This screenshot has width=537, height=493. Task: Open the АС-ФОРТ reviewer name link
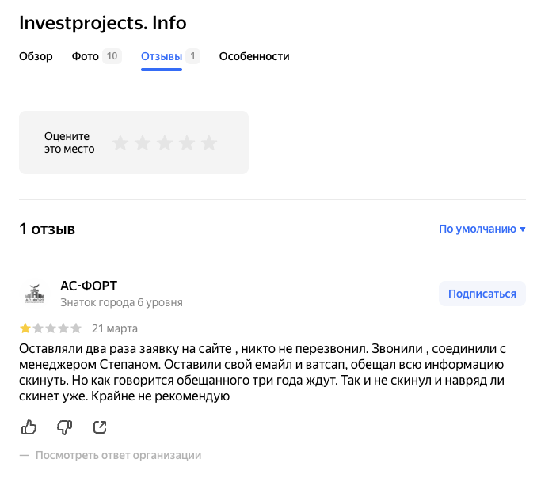(x=89, y=286)
